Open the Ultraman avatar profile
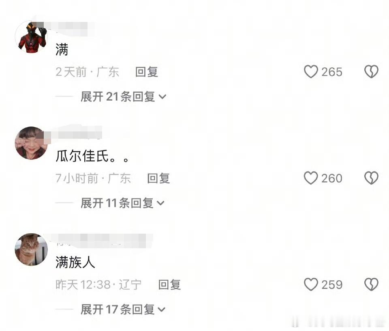 pyautogui.click(x=31, y=37)
